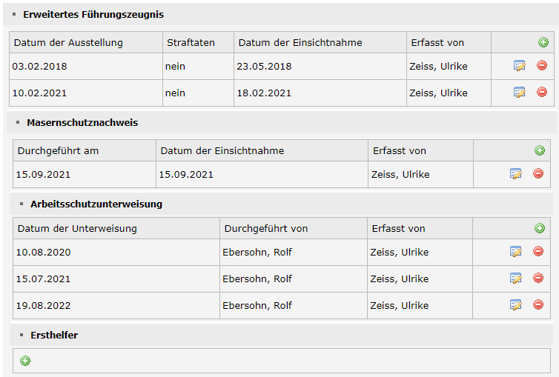Viewport: 559px width, 377px height.
Task: Delete the Masernschutznachweis entry from 15.09.2021
Action: click(538, 174)
